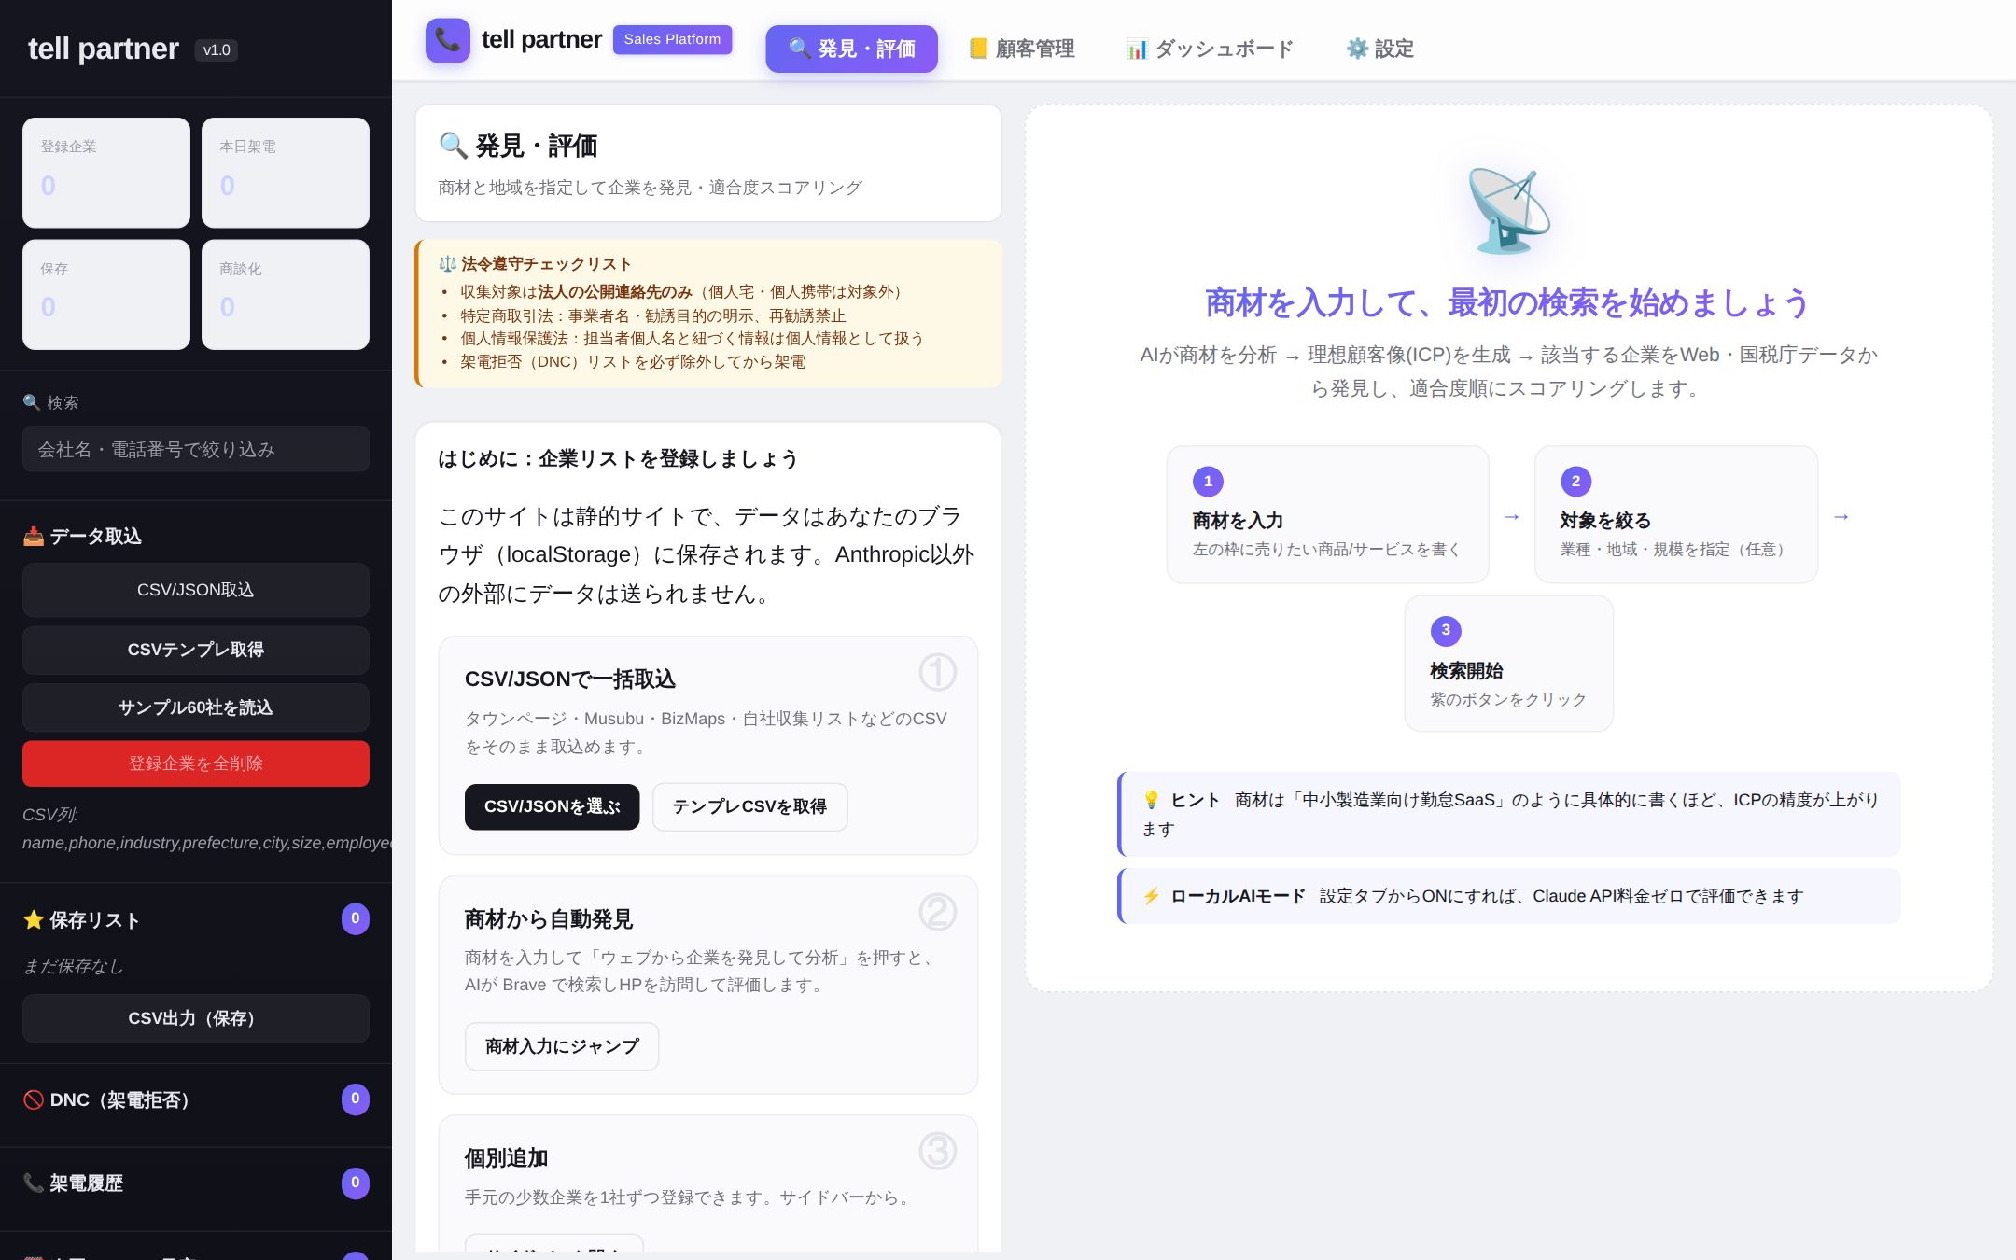The width and height of the screenshot is (2016, 1260).
Task: Open the ダッシュボード tab
Action: pyautogui.click(x=1210, y=49)
